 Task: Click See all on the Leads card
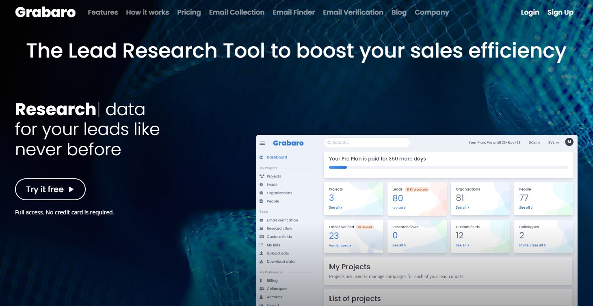399,208
